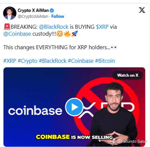Image resolution: width=150 pixels, height=147 pixels.
Task: Click the Watch on X button
Action: click(x=127, y=75)
